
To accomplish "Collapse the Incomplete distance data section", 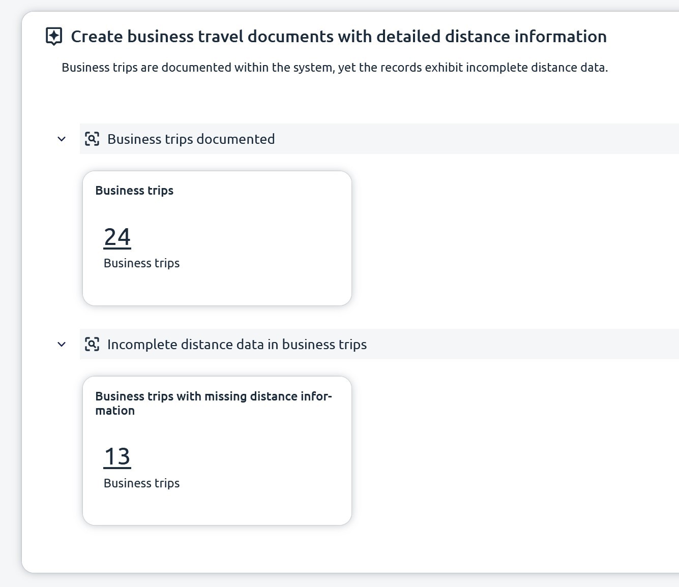I will [62, 344].
